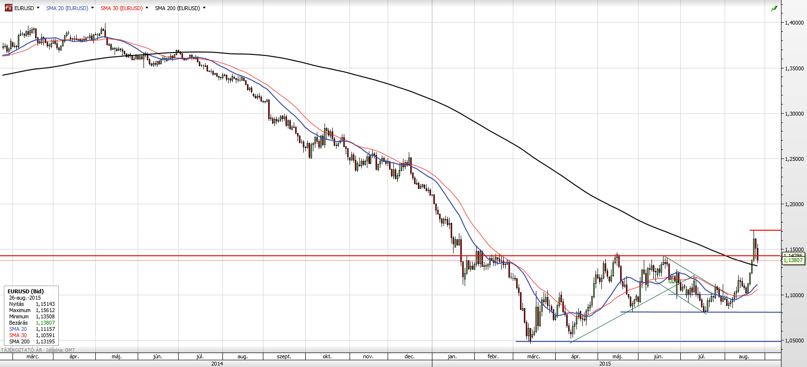Select the nov. month on the time axis
Viewport: 807px width, 367px height.
click(368, 356)
